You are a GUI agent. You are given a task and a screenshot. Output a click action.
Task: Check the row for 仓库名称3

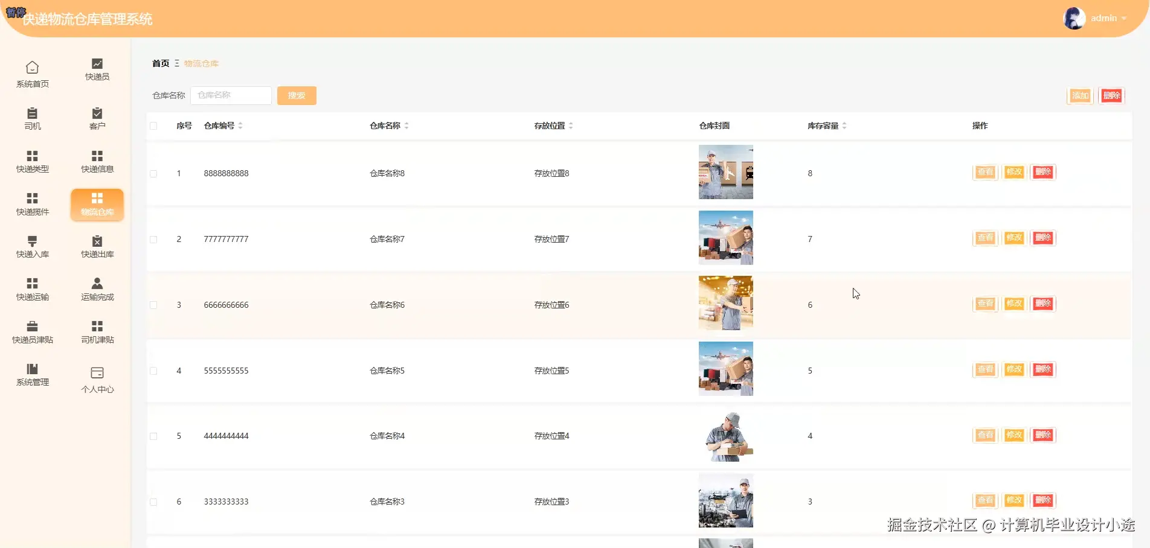[153, 502]
